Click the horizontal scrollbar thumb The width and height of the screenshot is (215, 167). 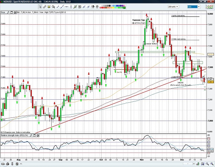coord(188,164)
